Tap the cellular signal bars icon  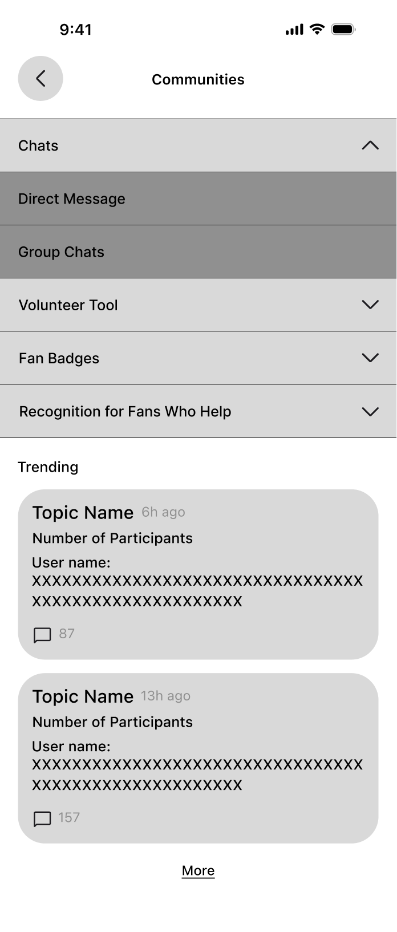pos(294,30)
